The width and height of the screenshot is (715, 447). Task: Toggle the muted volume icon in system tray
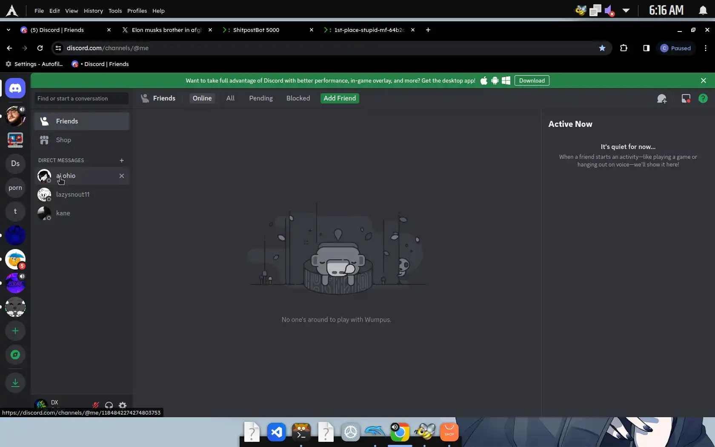pos(609,11)
